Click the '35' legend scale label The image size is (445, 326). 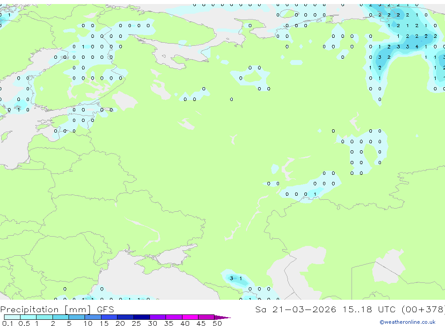tap(169, 323)
